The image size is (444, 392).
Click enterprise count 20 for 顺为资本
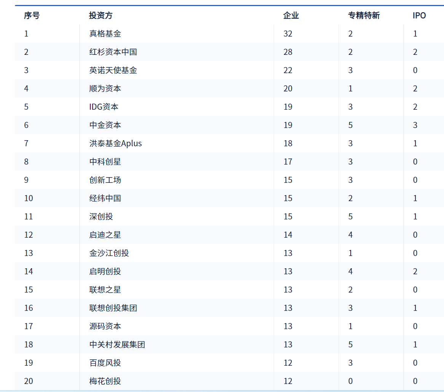tap(288, 88)
